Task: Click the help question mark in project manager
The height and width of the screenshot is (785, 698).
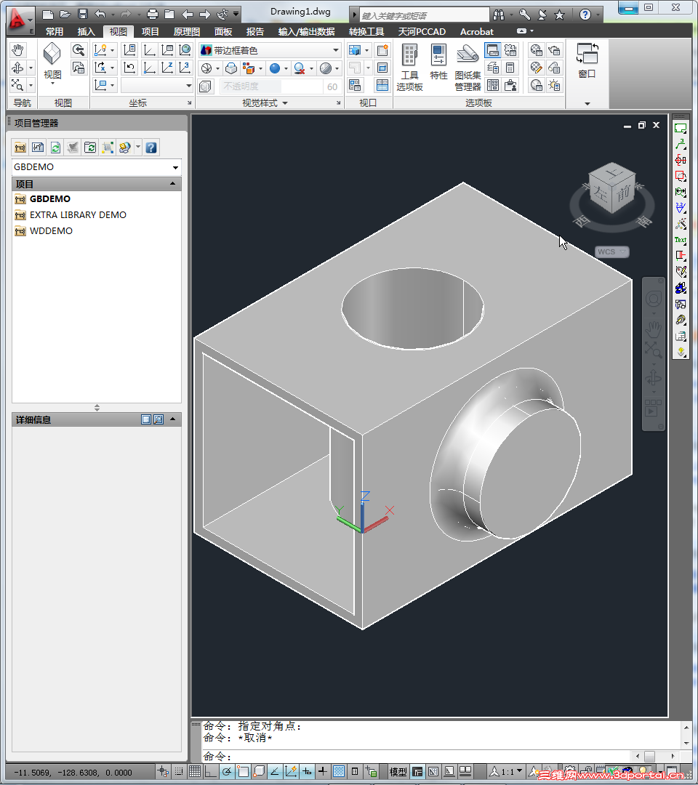Action: point(151,148)
